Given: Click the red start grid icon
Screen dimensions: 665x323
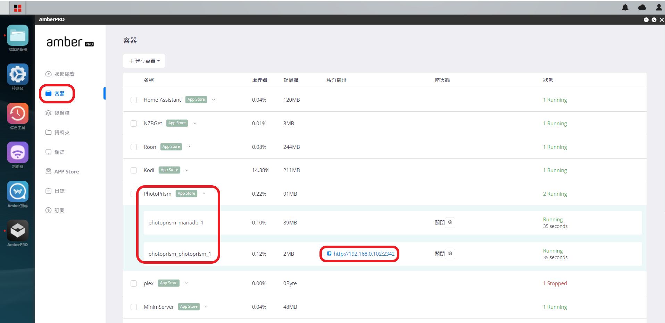Looking at the screenshot, I should coord(18,8).
